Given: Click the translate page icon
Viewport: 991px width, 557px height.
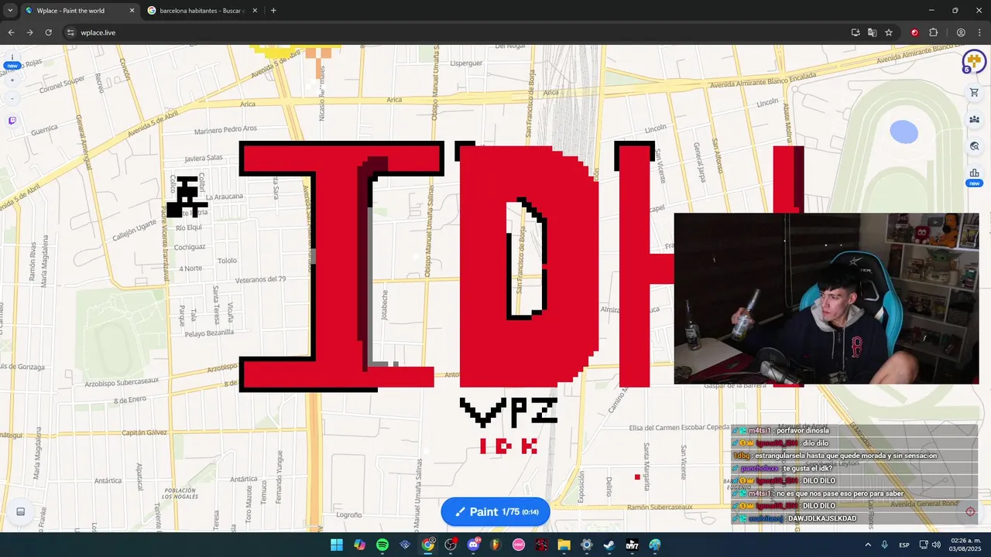Looking at the screenshot, I should point(872,32).
